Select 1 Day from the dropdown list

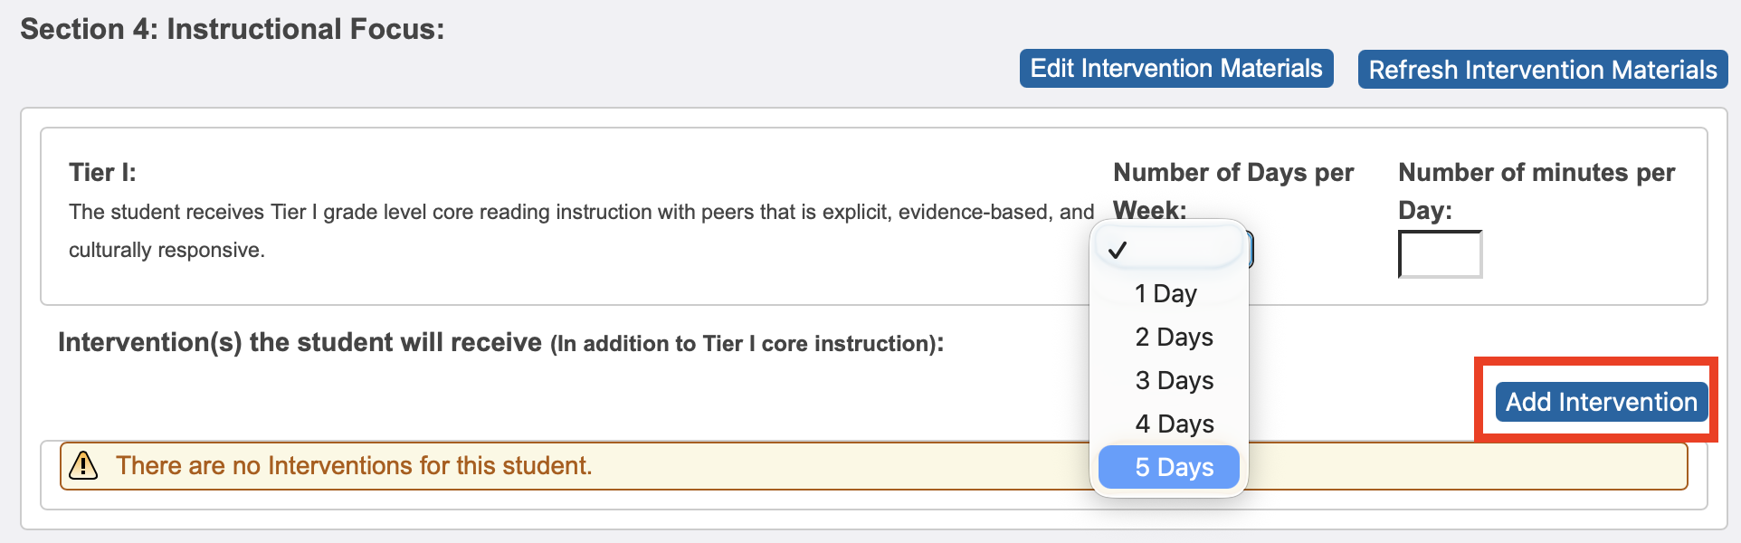[x=1165, y=293]
